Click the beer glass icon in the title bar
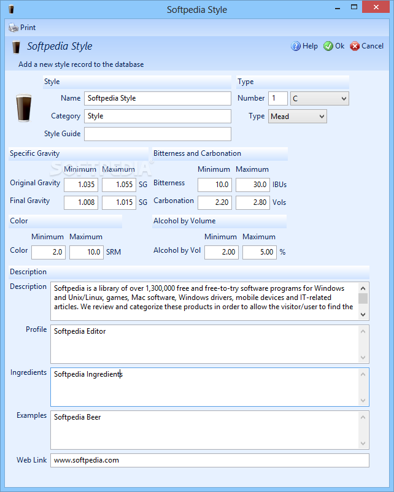The height and width of the screenshot is (492, 394). pyautogui.click(x=11, y=9)
